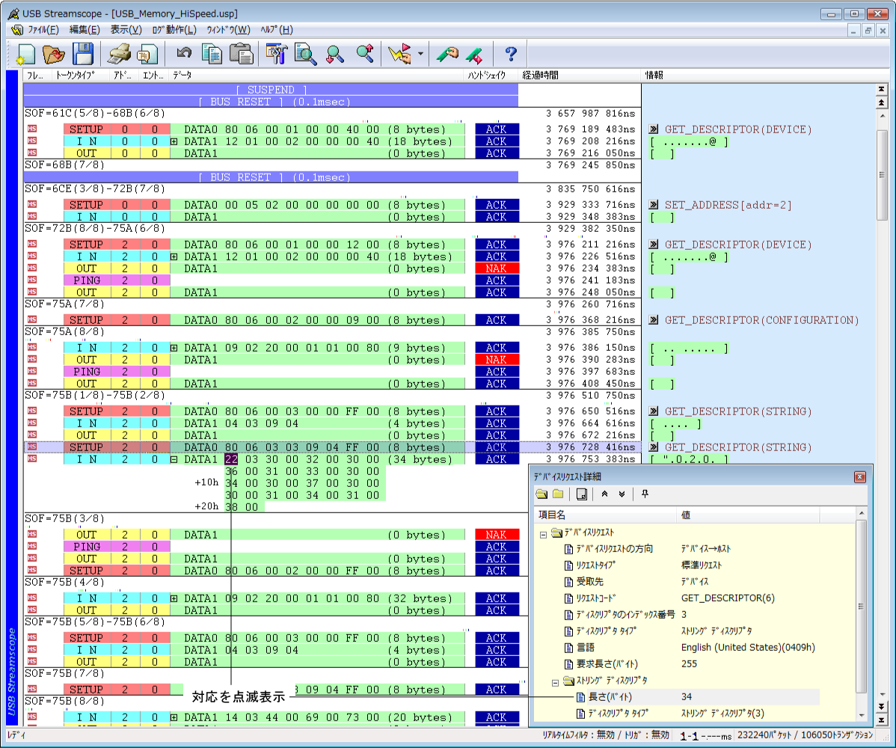Click the application icon in the menu bar

17,30
